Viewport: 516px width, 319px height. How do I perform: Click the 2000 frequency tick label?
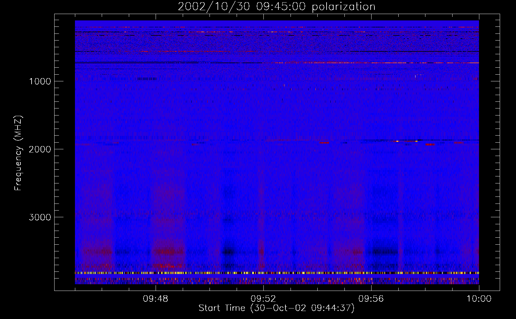pos(40,149)
